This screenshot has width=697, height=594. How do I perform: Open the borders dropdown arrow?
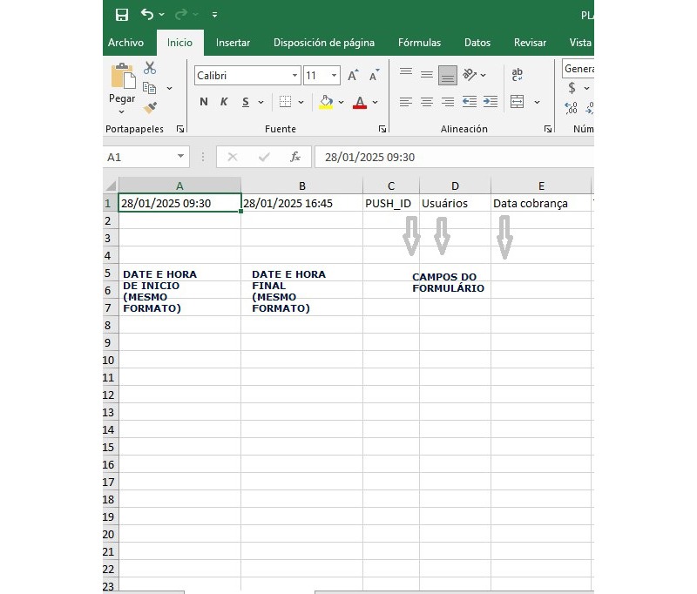(x=301, y=102)
